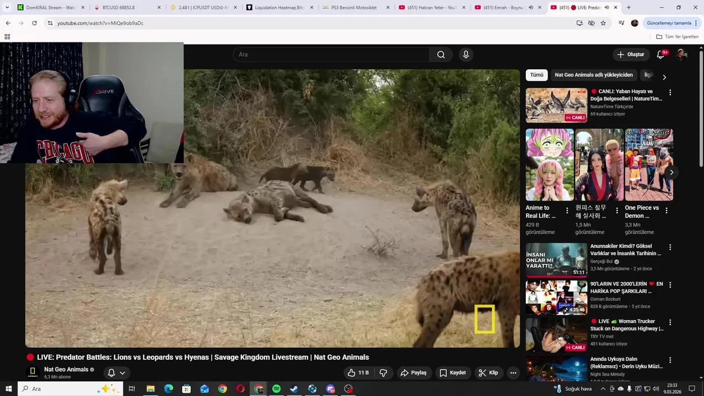Bookmark this page with the star icon
The height and width of the screenshot is (396, 704).
click(603, 23)
